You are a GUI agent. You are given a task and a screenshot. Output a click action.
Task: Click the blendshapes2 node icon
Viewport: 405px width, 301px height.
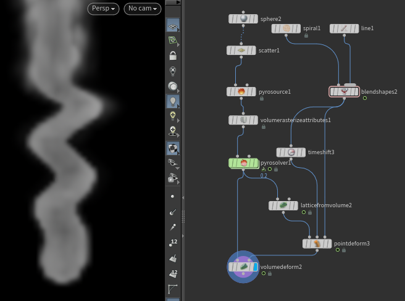coord(344,92)
